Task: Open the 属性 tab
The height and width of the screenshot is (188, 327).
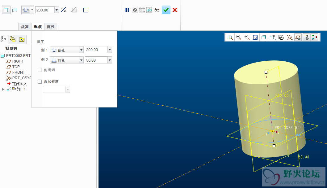Action: pyautogui.click(x=51, y=27)
